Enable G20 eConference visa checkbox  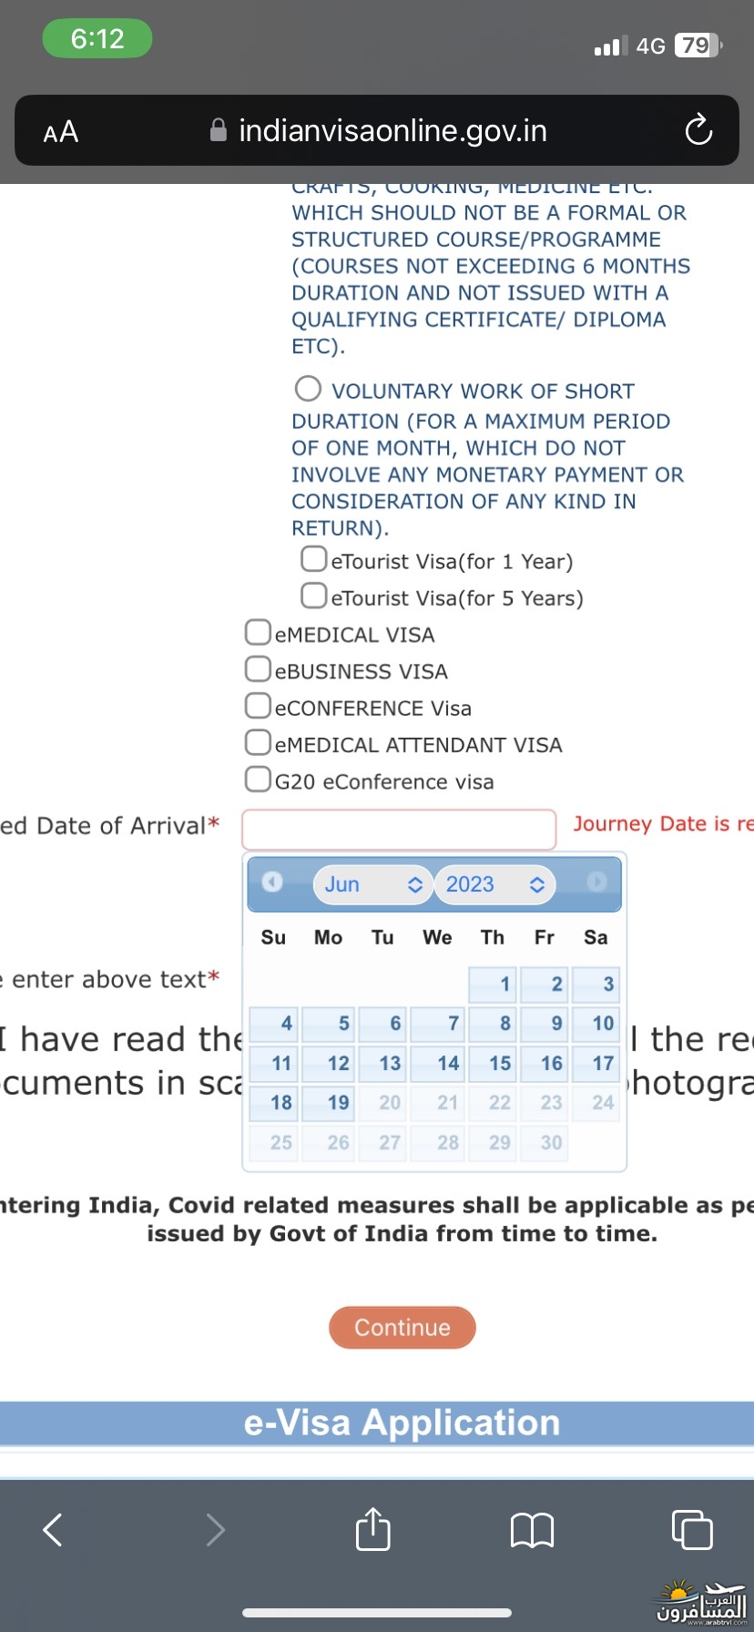pos(258,779)
